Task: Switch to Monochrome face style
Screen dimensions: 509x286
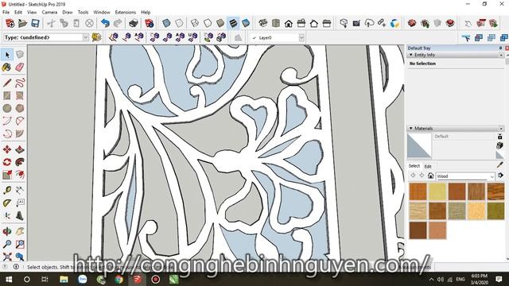Action: click(246, 23)
